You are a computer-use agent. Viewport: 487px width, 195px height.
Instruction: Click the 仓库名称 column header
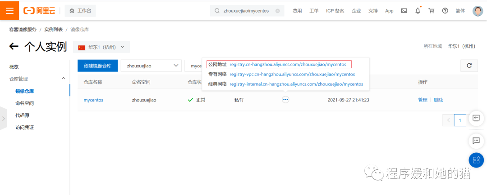click(x=93, y=82)
